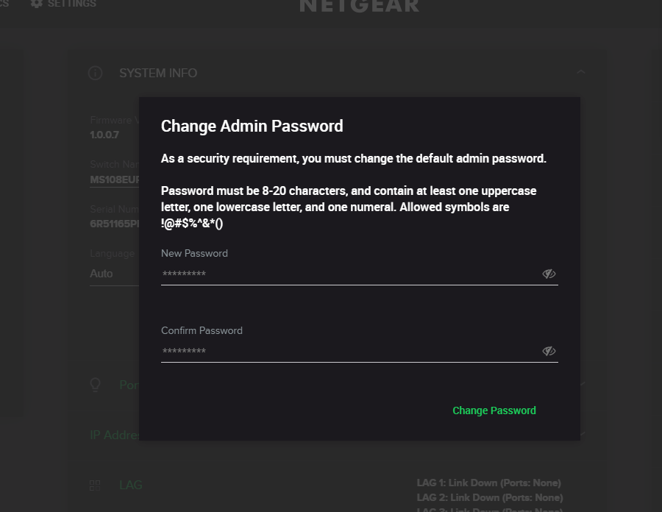
Task: Select the SYSTEM INFO header
Action: pyautogui.click(x=158, y=74)
